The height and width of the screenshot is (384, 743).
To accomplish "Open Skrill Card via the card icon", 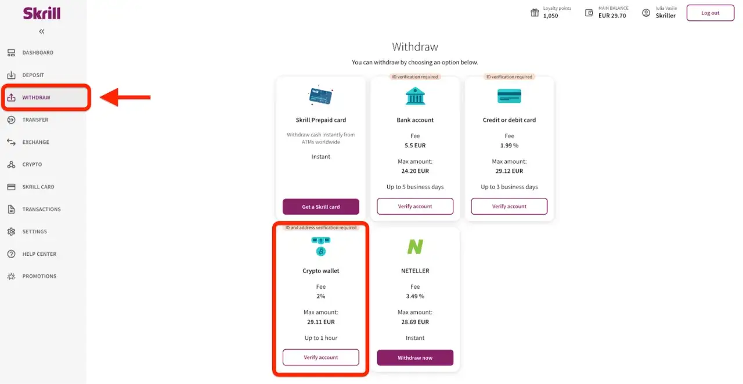I will pyautogui.click(x=12, y=187).
